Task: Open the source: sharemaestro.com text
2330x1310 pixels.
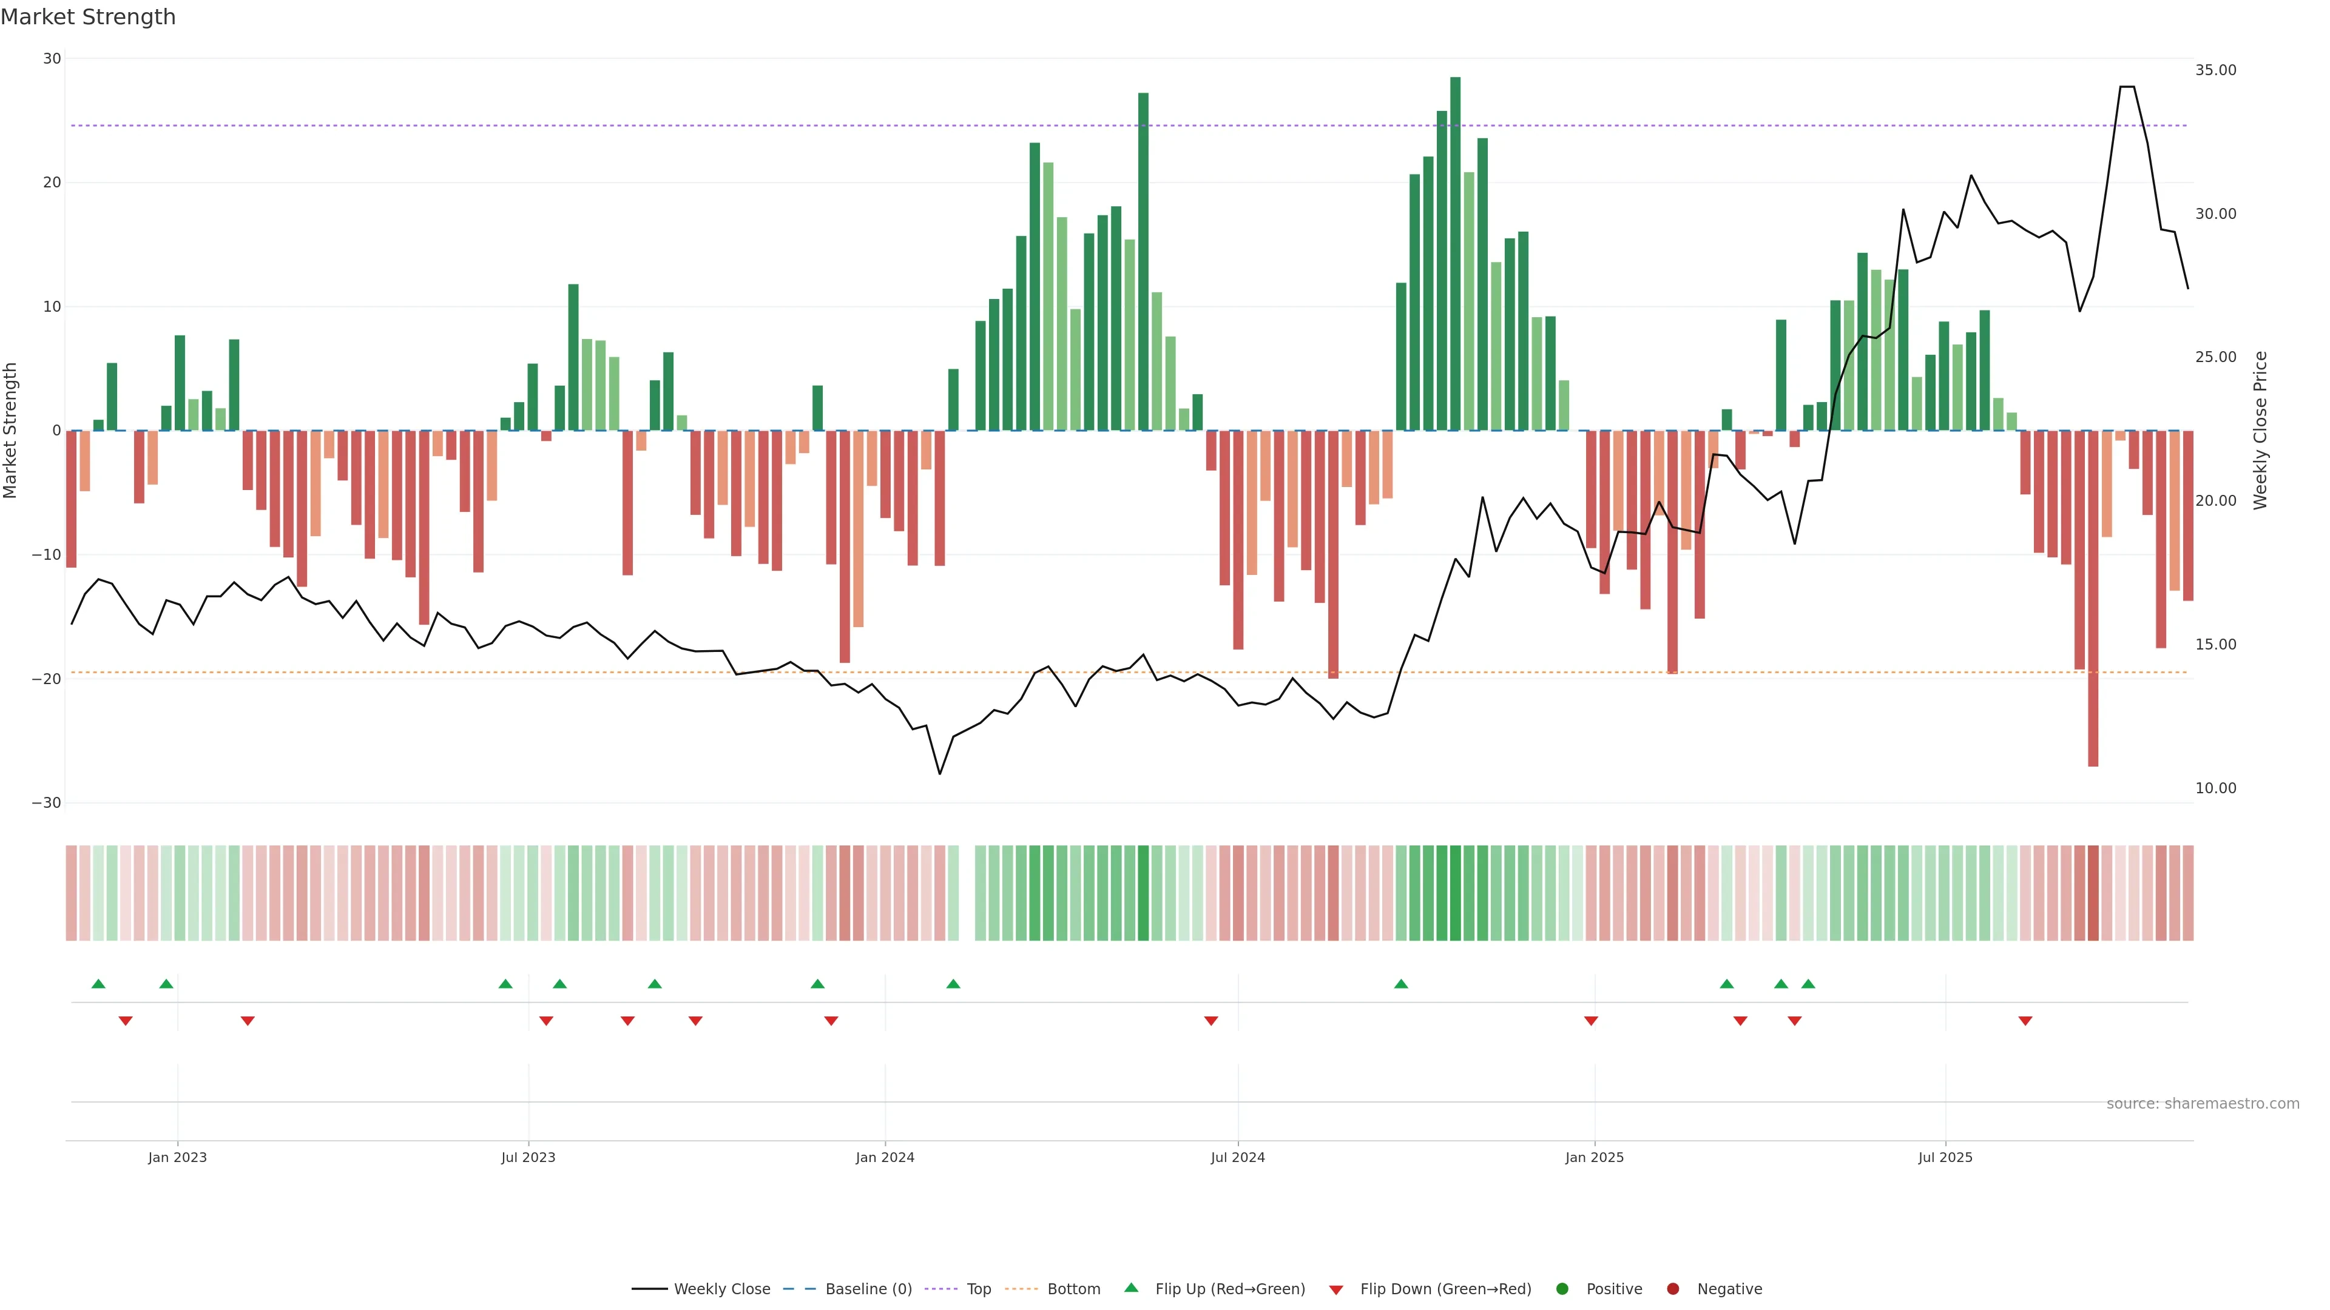Action: 2203,1104
